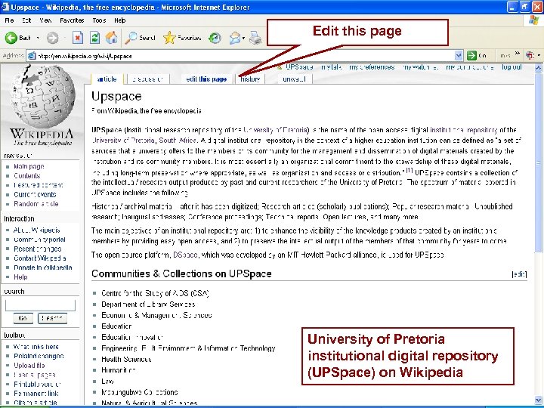Click the Search button under search box

tap(52, 318)
